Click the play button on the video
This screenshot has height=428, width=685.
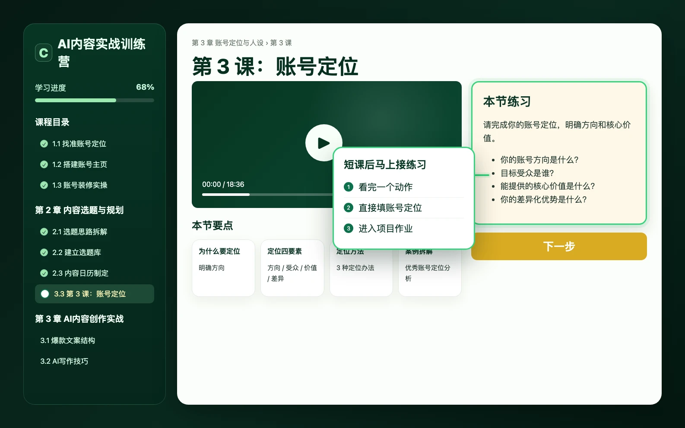click(324, 143)
